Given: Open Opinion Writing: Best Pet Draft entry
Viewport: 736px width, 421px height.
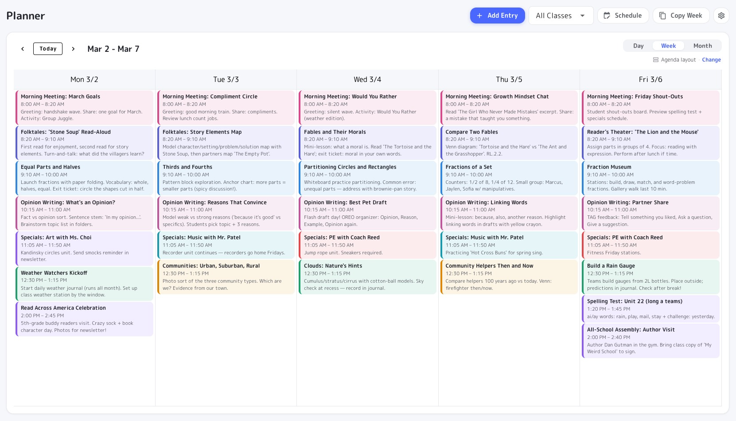Looking at the screenshot, I should [x=367, y=213].
